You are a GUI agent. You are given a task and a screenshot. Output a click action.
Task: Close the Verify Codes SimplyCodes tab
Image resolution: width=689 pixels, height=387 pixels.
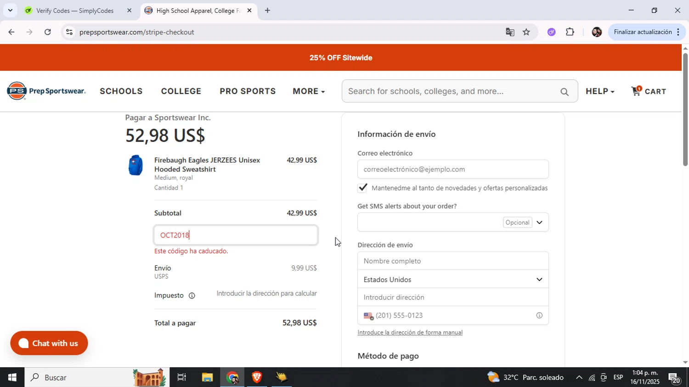(129, 11)
